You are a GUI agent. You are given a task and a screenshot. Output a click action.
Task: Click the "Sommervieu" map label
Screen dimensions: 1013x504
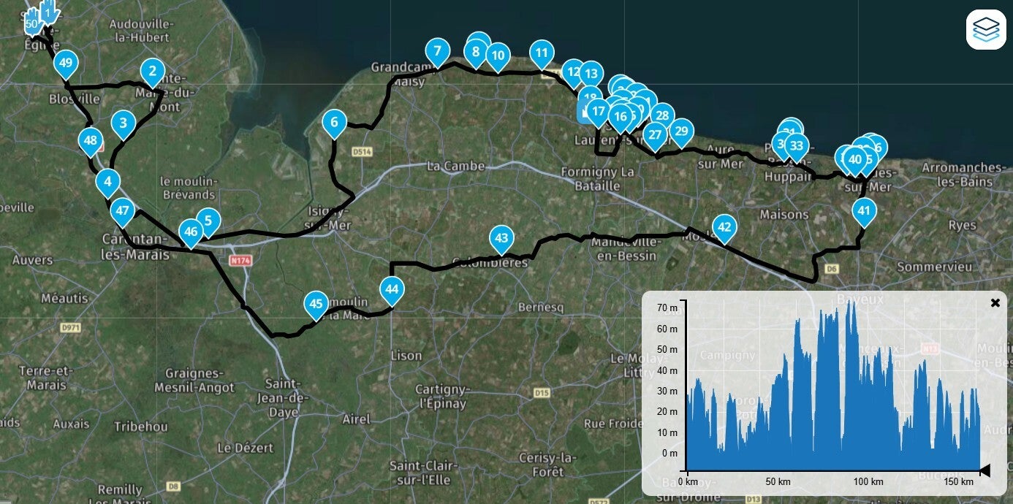tap(936, 267)
